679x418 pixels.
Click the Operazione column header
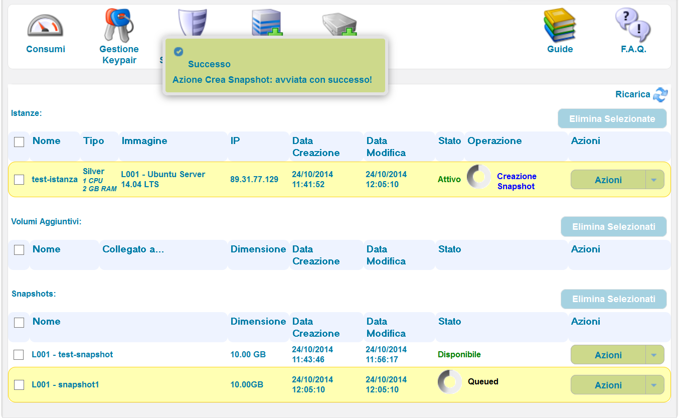[x=494, y=141]
